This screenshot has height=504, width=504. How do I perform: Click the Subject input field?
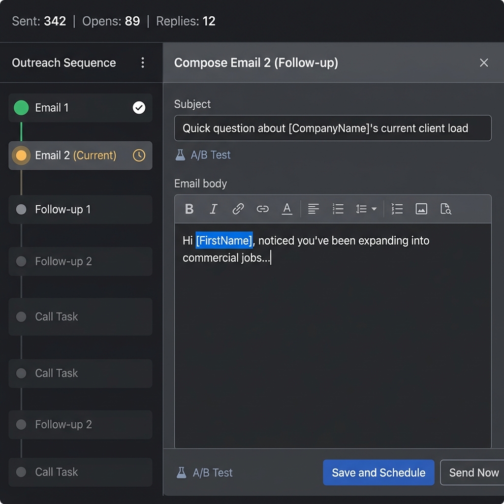point(333,128)
